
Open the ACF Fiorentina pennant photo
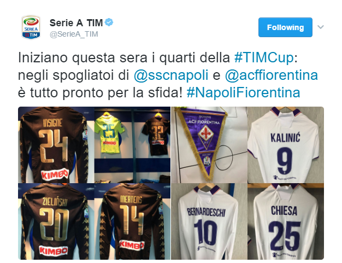click(209, 145)
